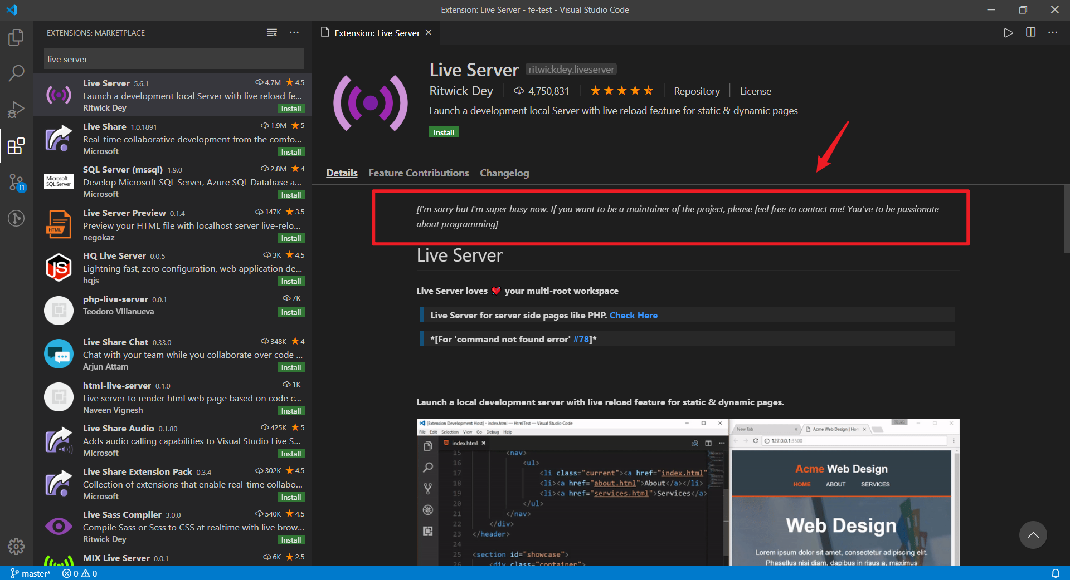Open notifications via the status bar bell

tap(1056, 573)
